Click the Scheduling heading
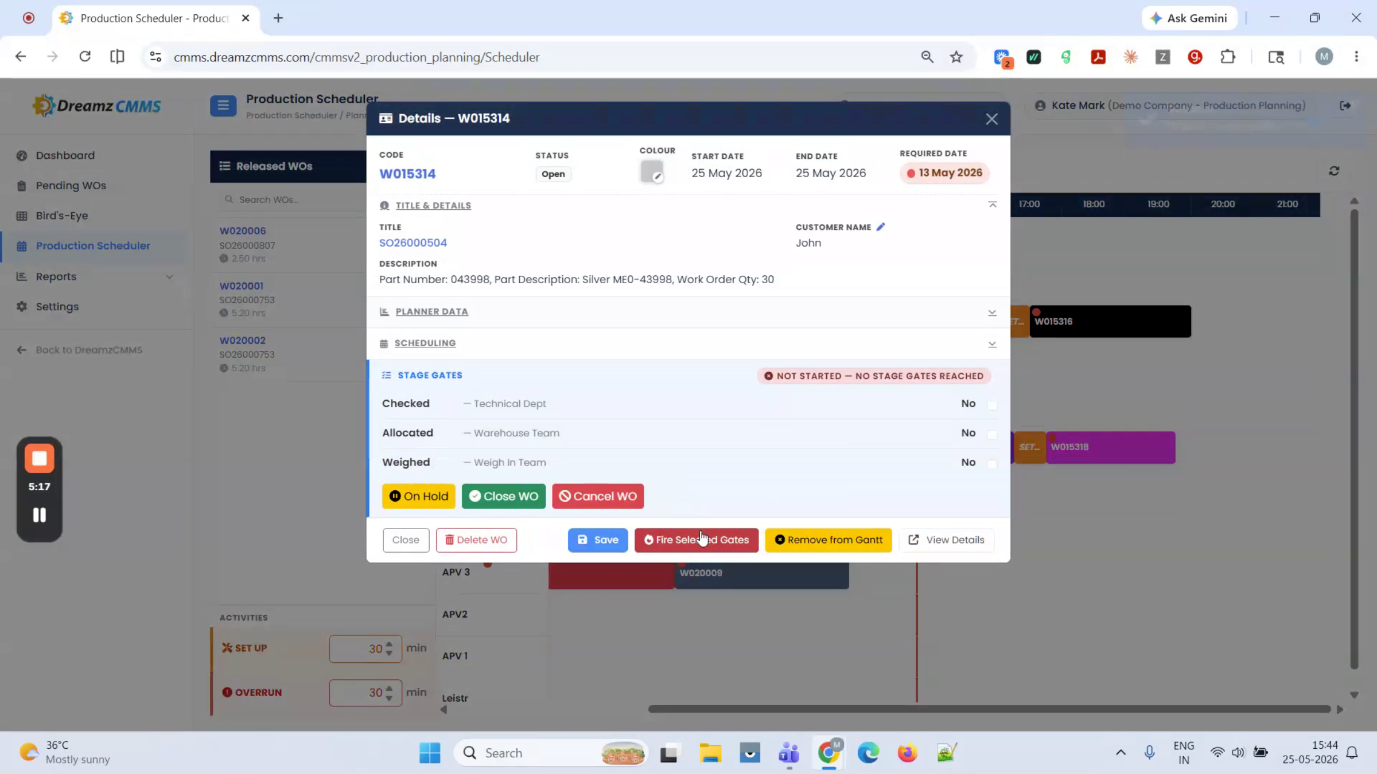Image resolution: width=1377 pixels, height=774 pixels. click(x=425, y=343)
